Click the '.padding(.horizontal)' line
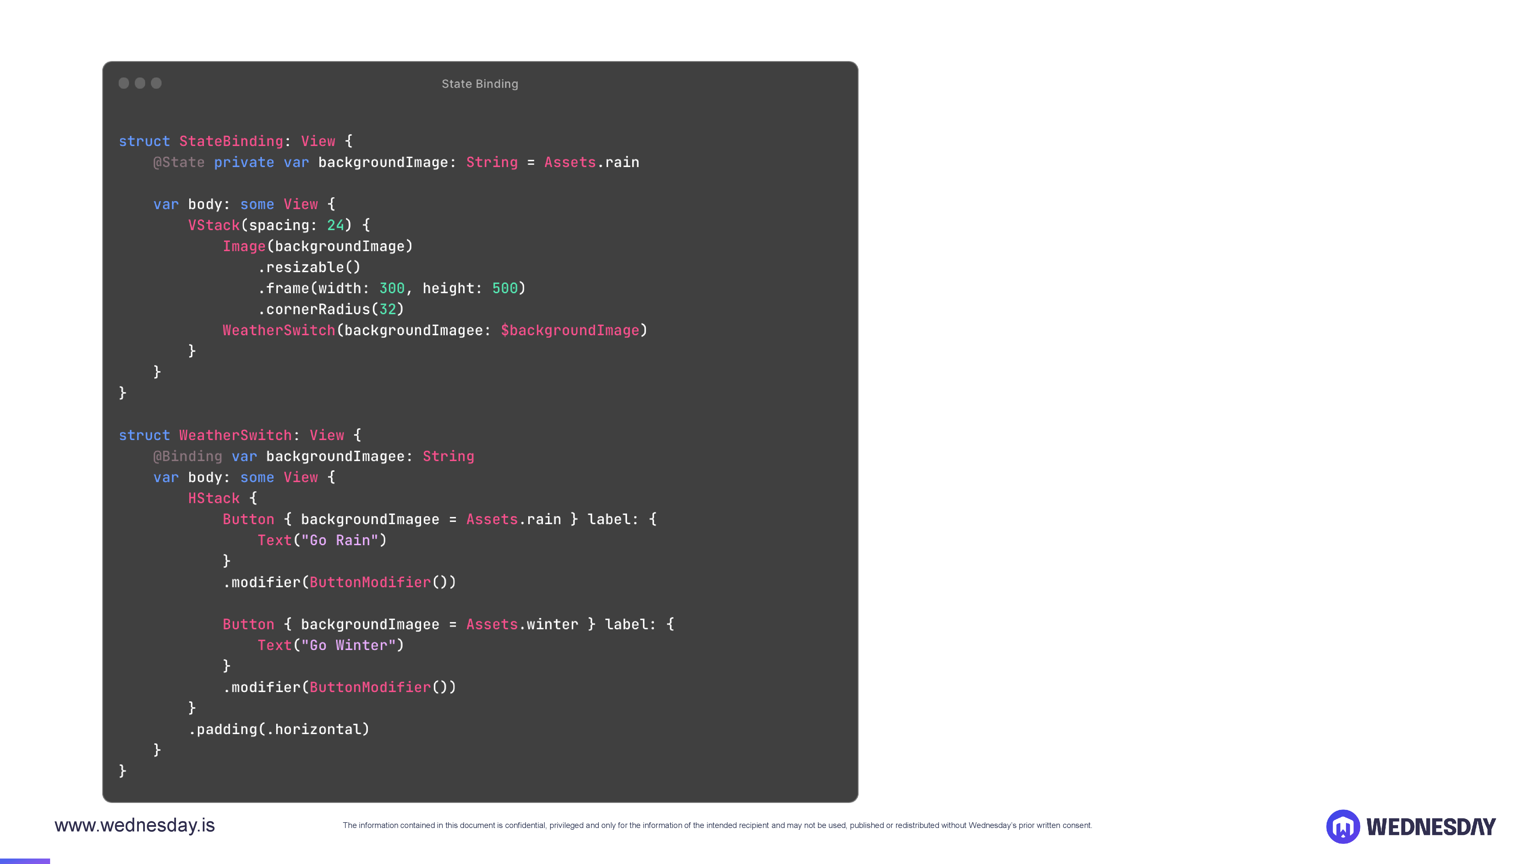 click(279, 729)
